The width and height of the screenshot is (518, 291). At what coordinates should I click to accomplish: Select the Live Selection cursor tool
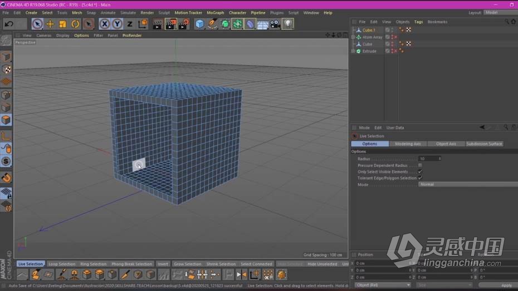tap(37, 24)
